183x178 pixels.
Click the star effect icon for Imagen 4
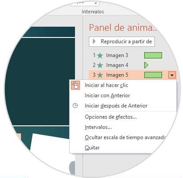[100, 65]
